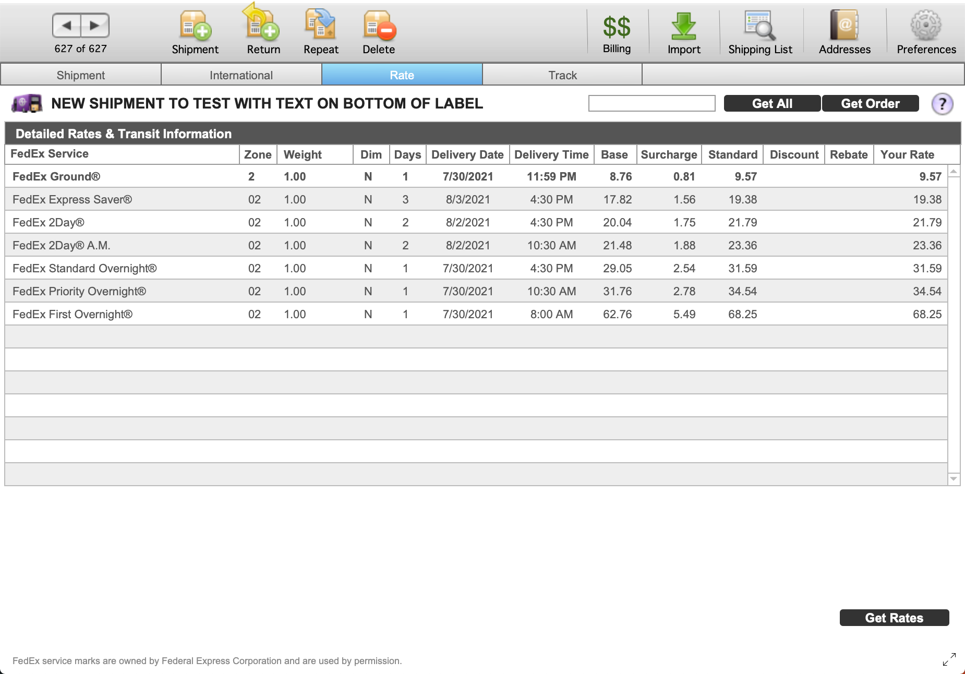
Task: Click the Get All button
Action: pos(772,103)
